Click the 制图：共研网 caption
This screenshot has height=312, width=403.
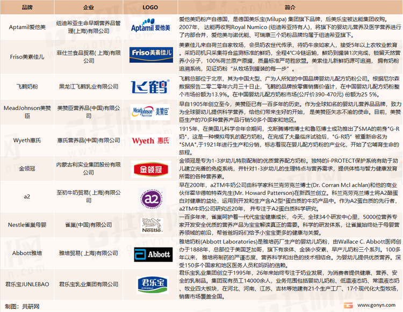pos(22,306)
